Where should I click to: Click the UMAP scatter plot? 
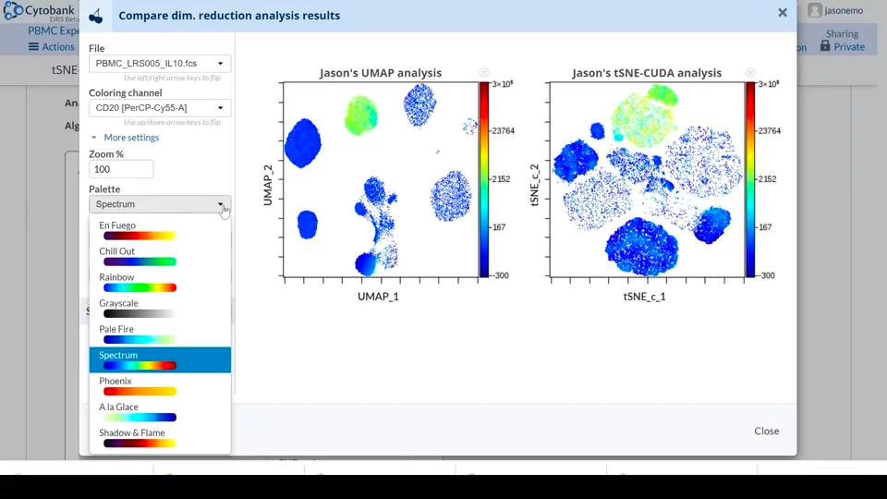[381, 180]
